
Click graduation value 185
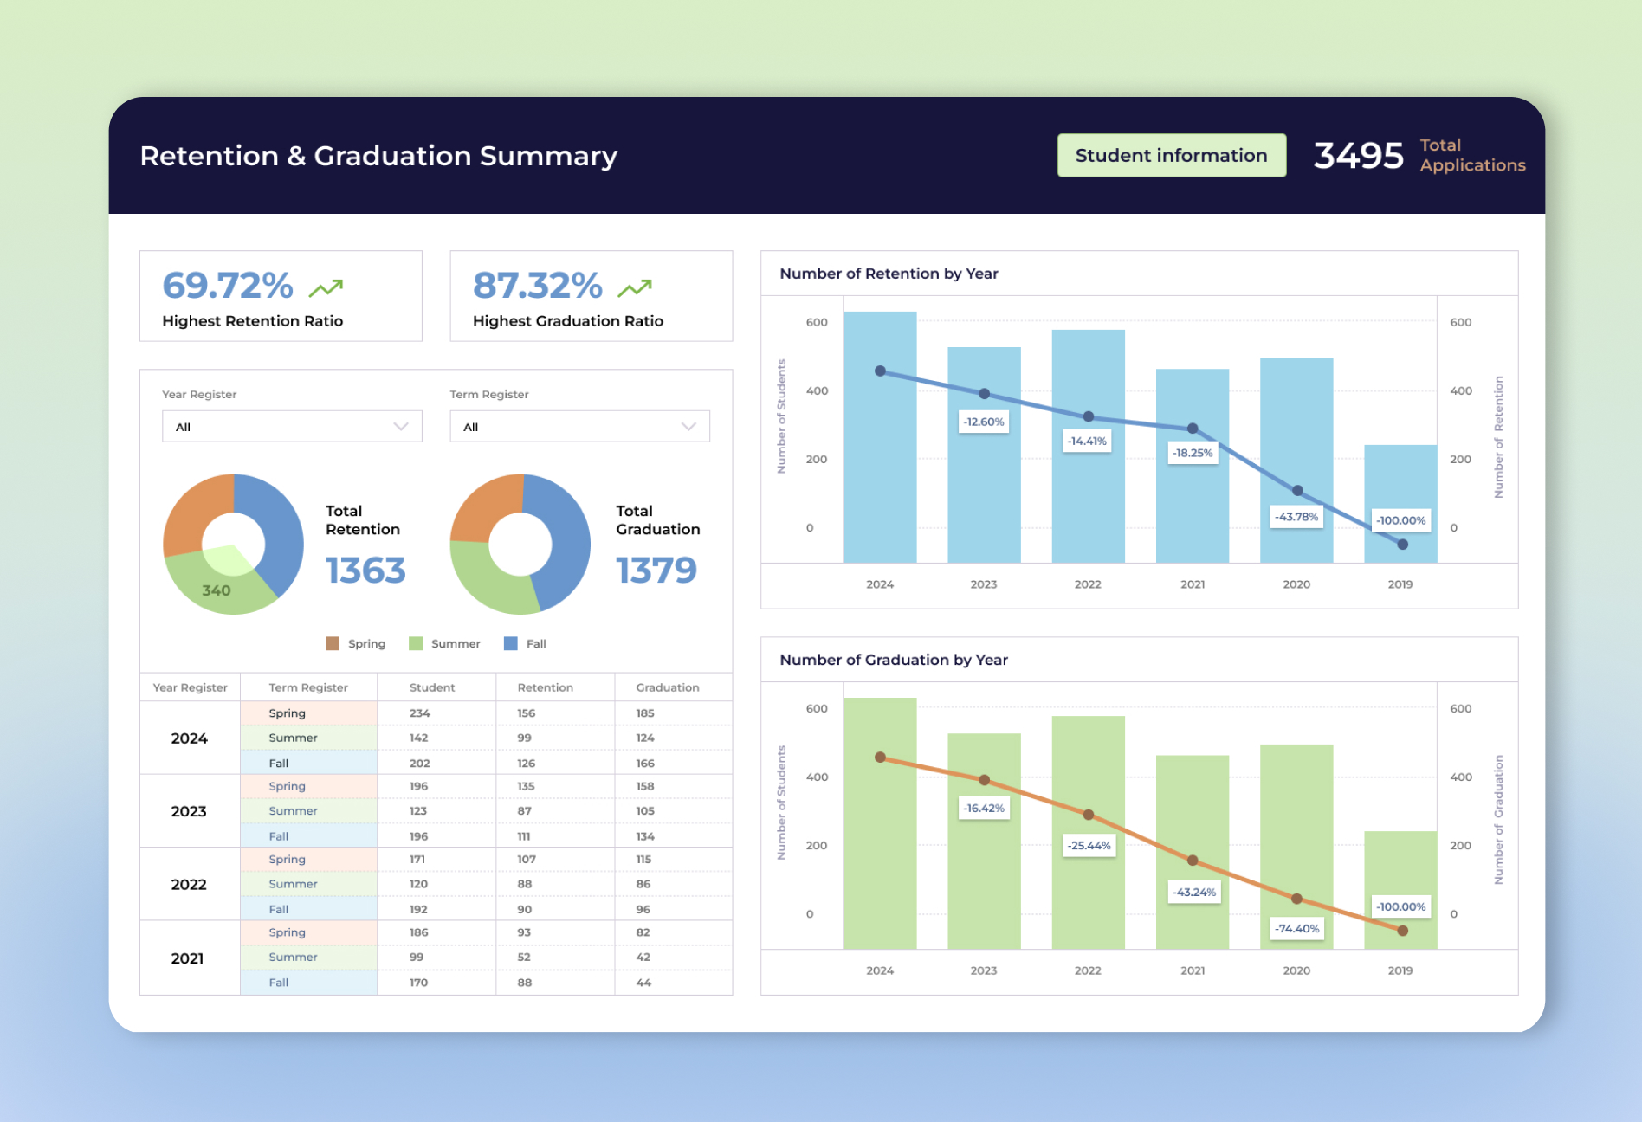point(644,713)
